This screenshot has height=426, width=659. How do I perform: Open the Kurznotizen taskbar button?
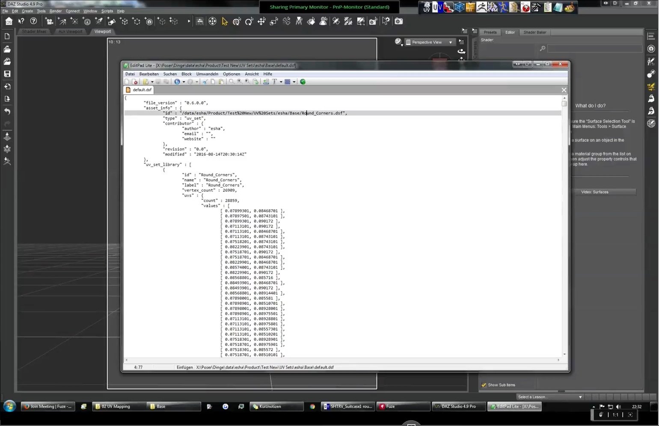click(276, 406)
